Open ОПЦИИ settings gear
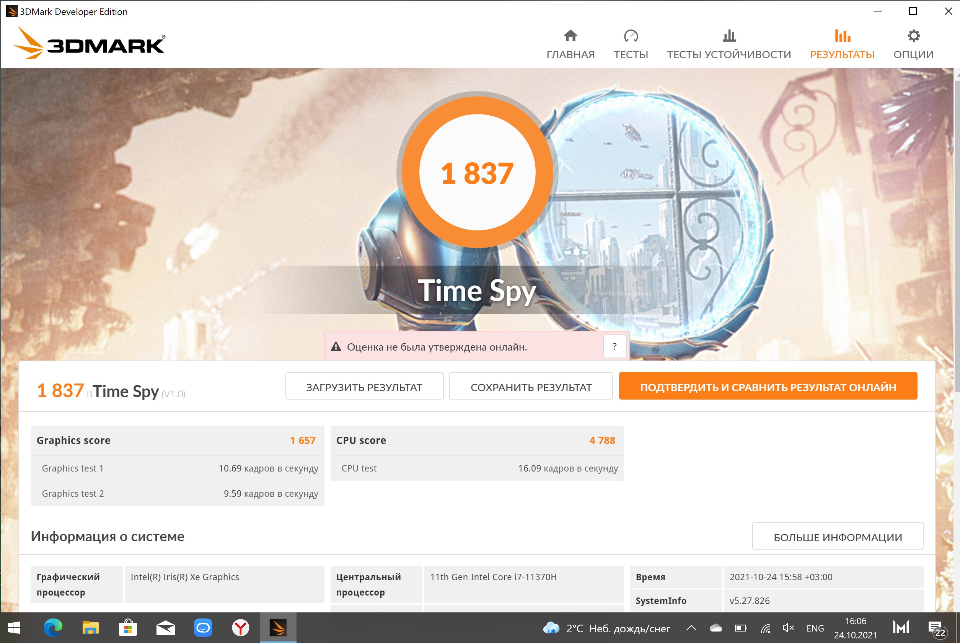960x643 pixels. coord(913,44)
